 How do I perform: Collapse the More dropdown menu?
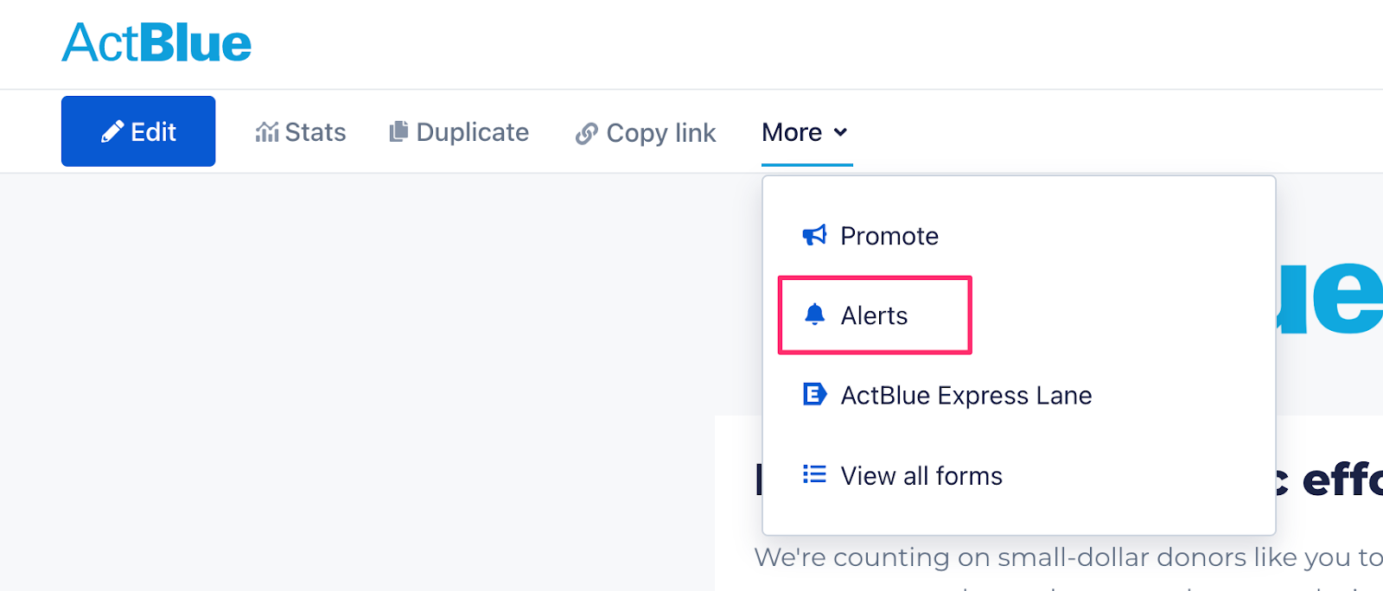coord(806,132)
